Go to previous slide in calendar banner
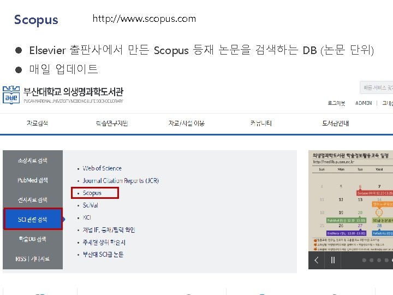Screen dimensions: 393x295 click(x=316, y=260)
